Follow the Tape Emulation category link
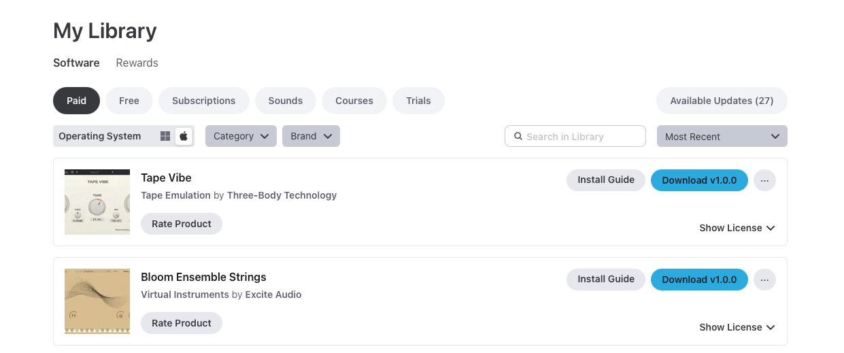The image size is (844, 353). pyautogui.click(x=175, y=195)
